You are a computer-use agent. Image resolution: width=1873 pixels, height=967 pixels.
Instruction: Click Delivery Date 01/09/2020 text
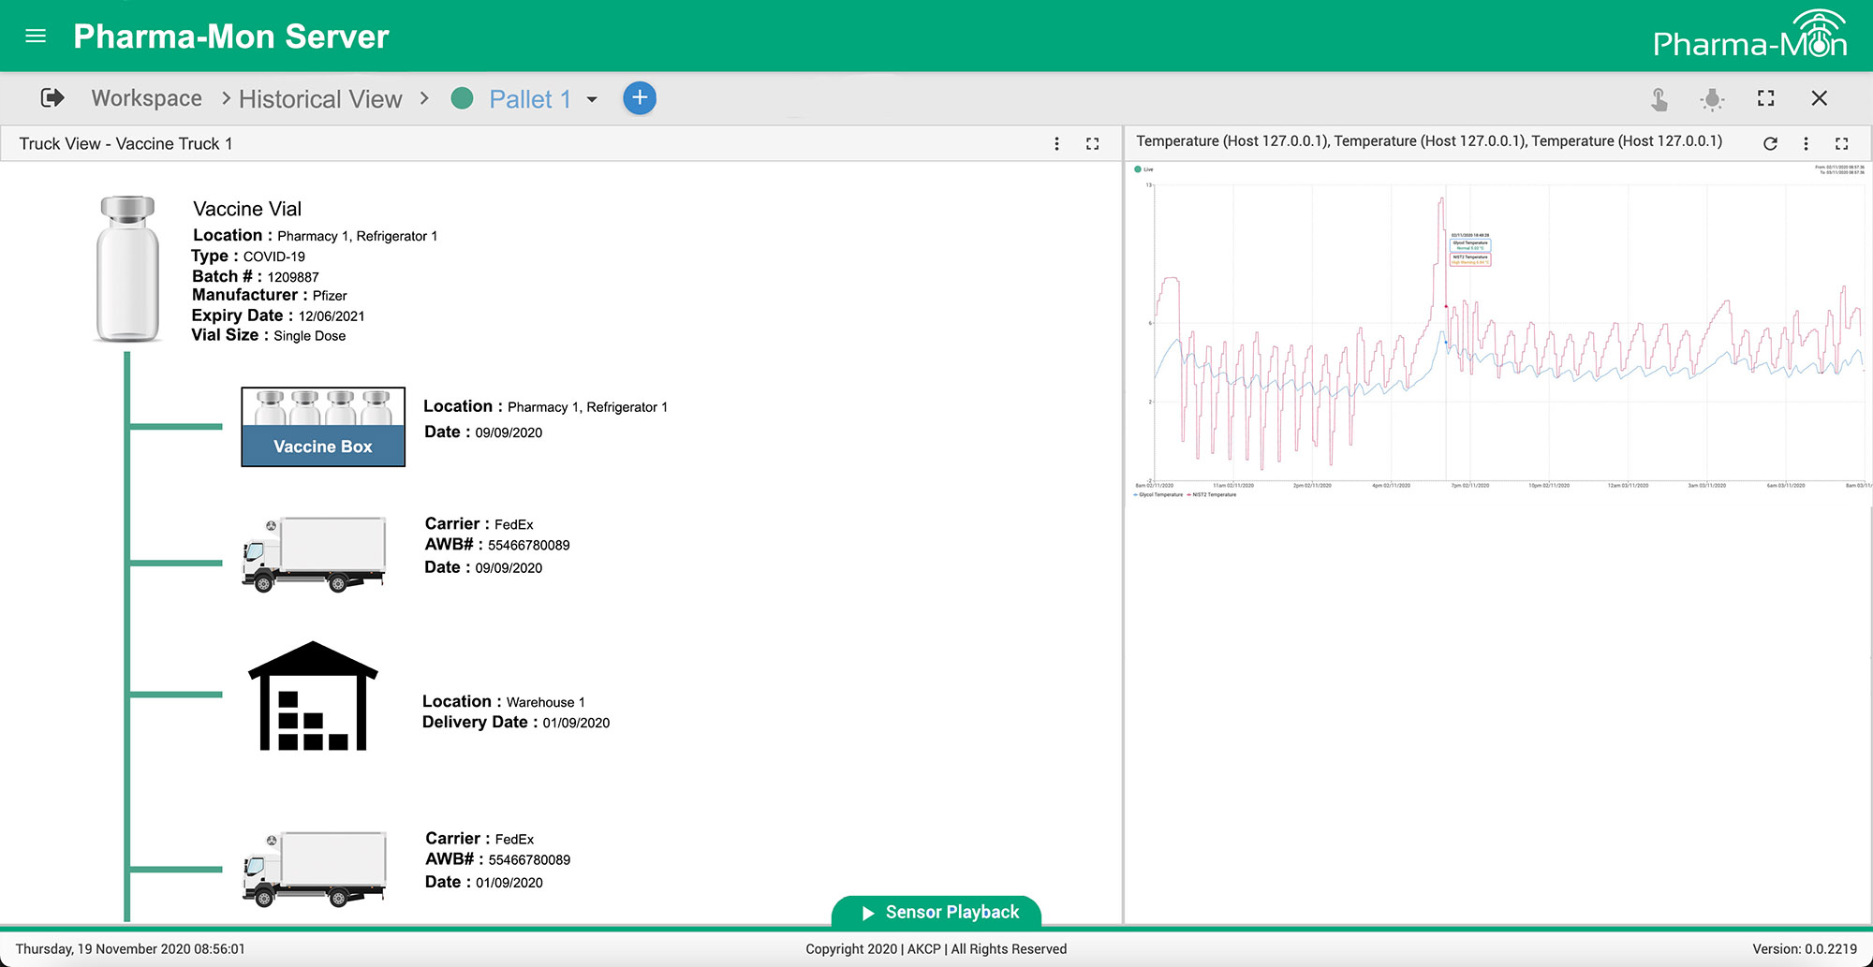516,723
